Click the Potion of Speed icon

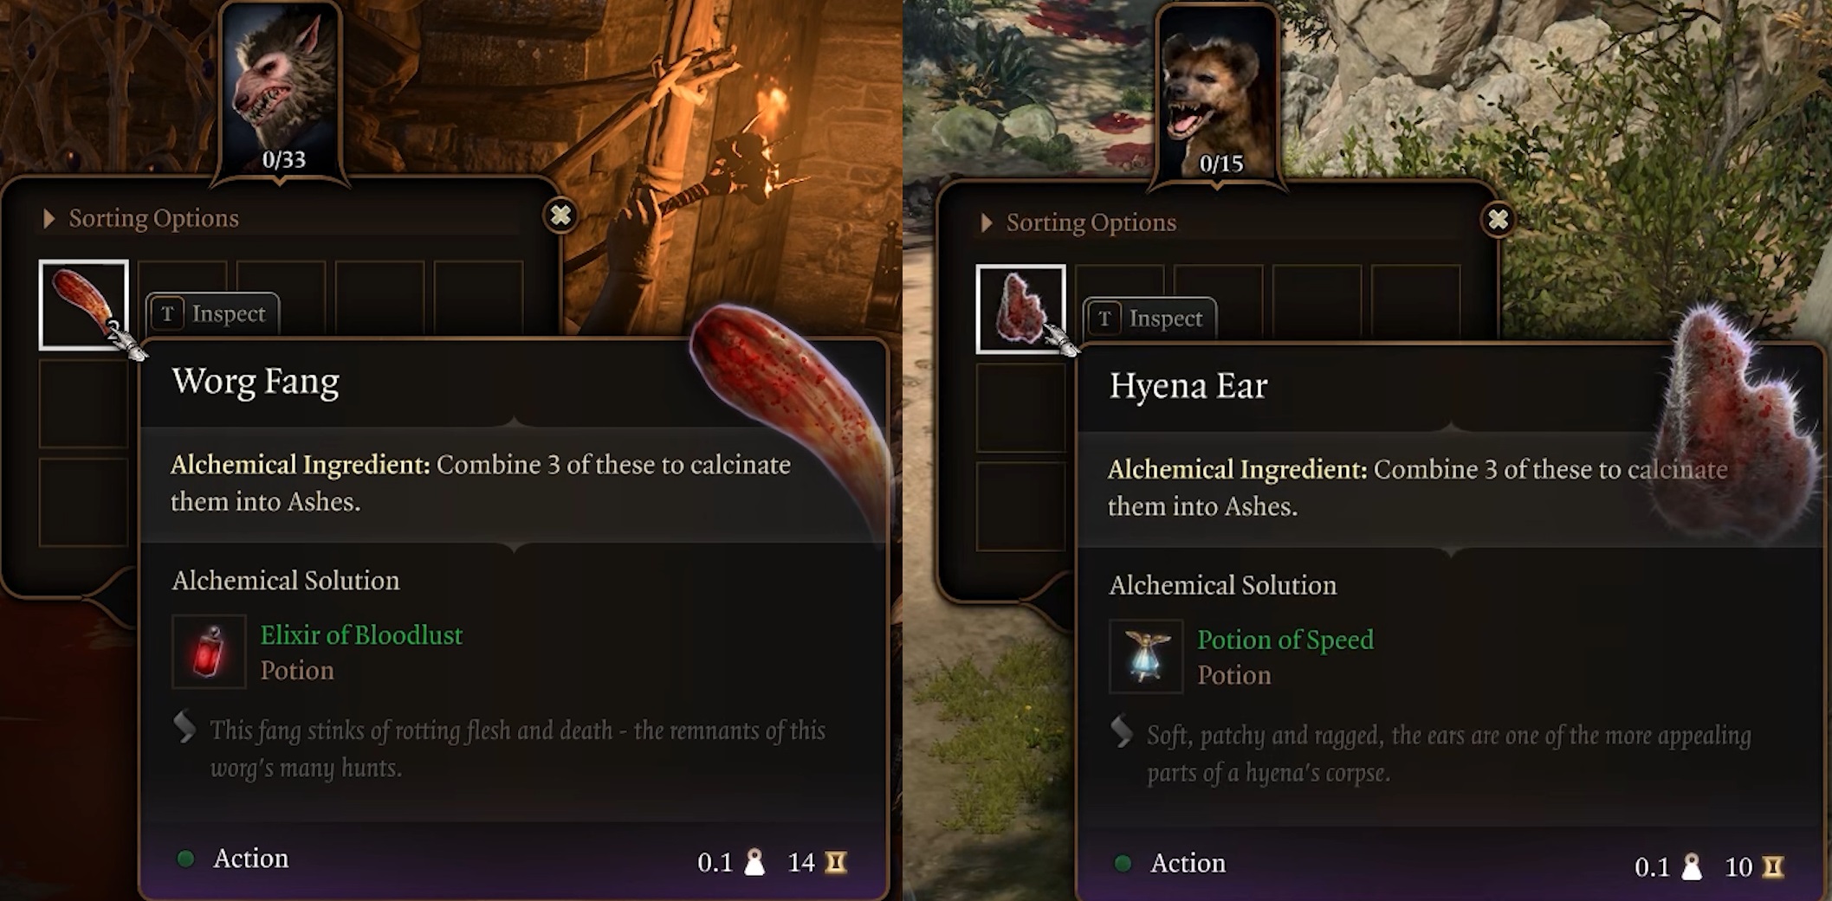tap(1146, 656)
